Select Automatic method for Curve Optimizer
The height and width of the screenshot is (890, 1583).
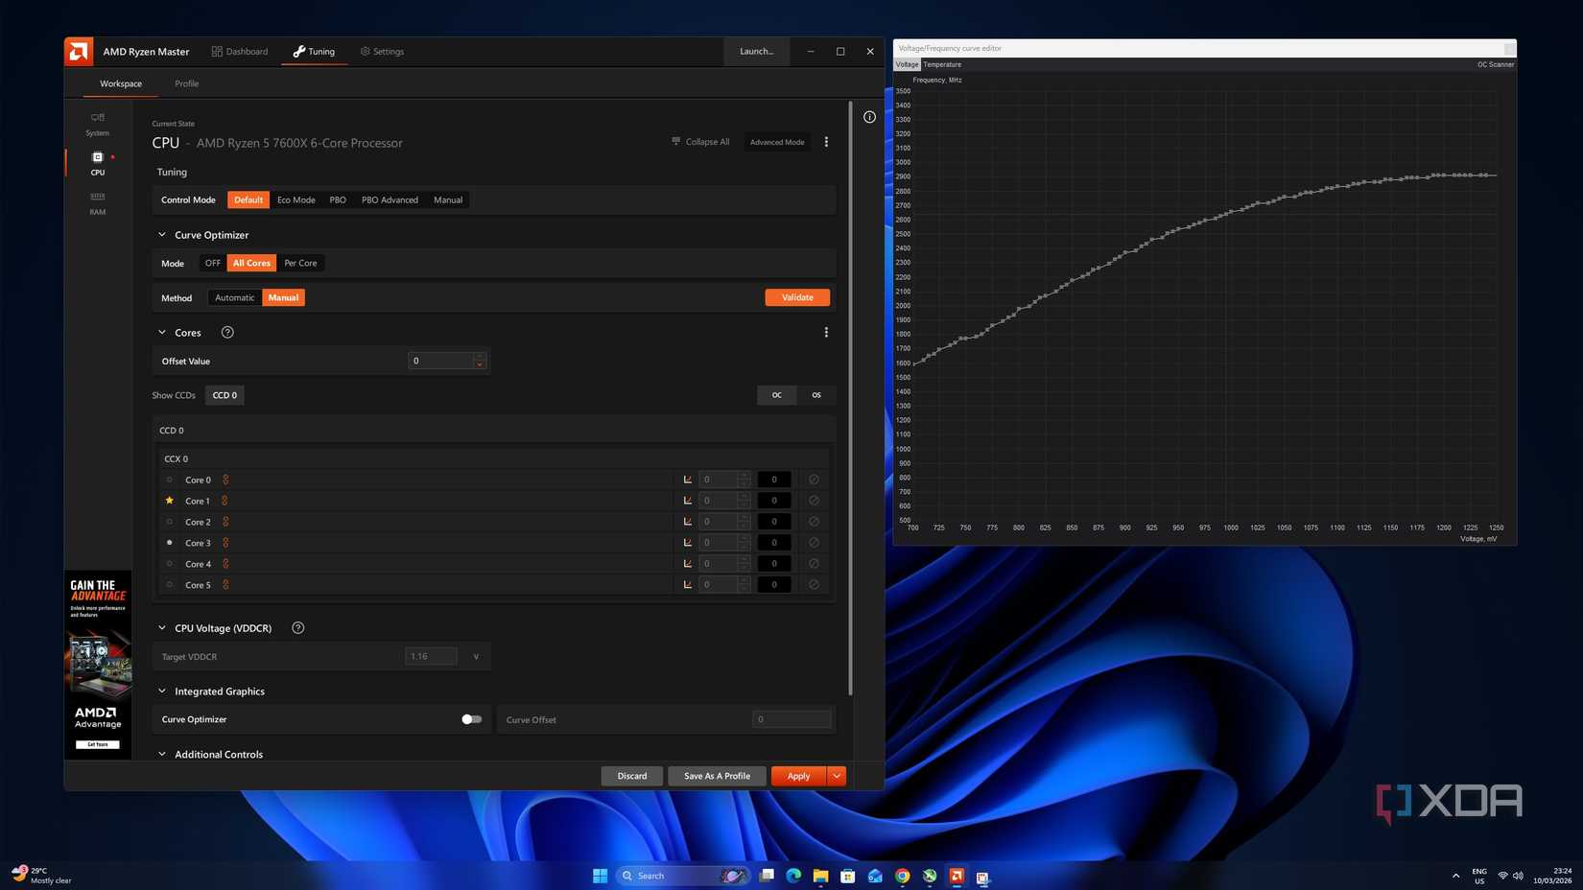tap(234, 298)
